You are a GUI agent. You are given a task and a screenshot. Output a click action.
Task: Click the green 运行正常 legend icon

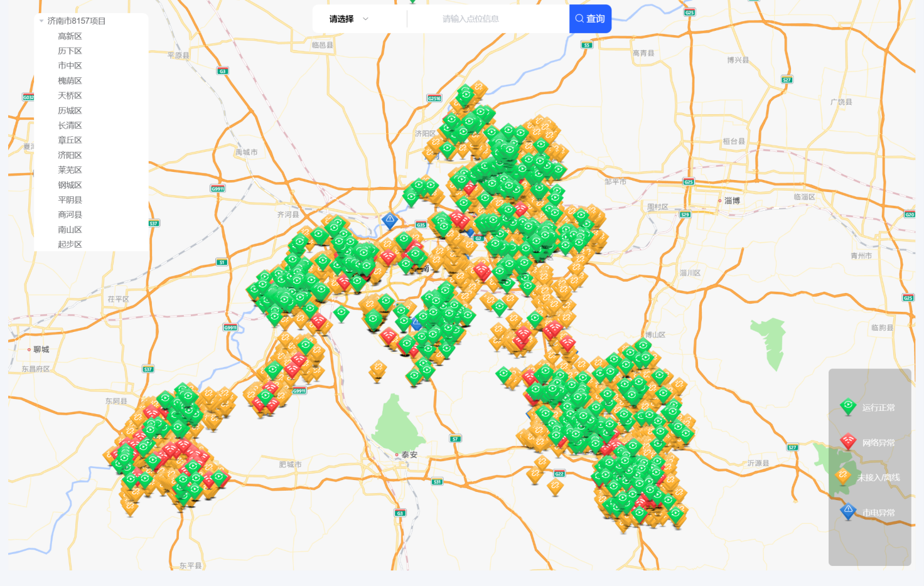coord(848,407)
